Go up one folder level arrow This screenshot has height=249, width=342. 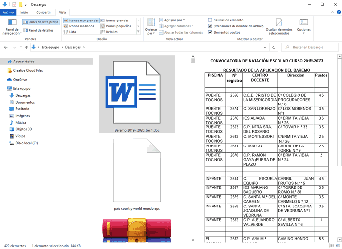point(26,47)
